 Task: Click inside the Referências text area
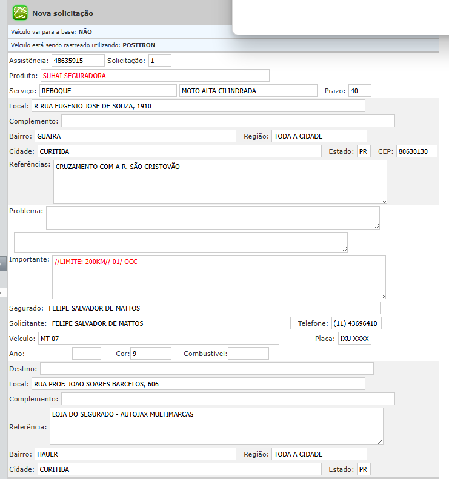click(x=219, y=182)
